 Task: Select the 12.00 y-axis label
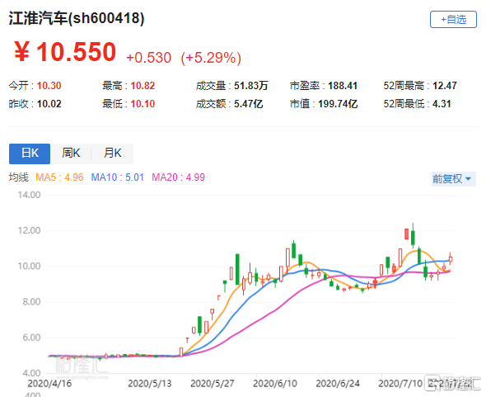click(x=29, y=230)
